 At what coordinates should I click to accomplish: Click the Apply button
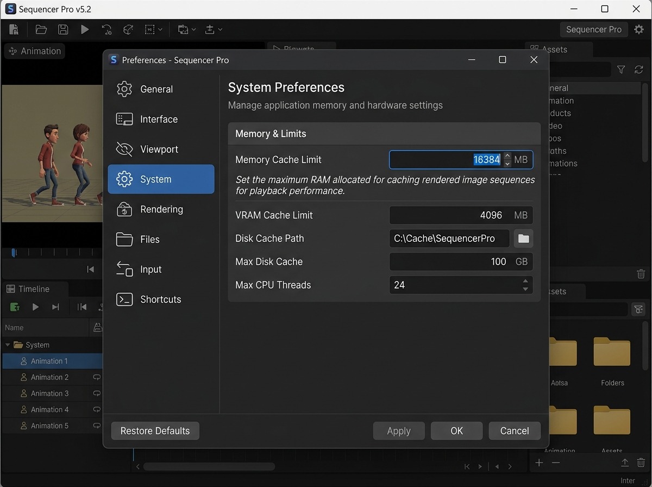point(399,431)
